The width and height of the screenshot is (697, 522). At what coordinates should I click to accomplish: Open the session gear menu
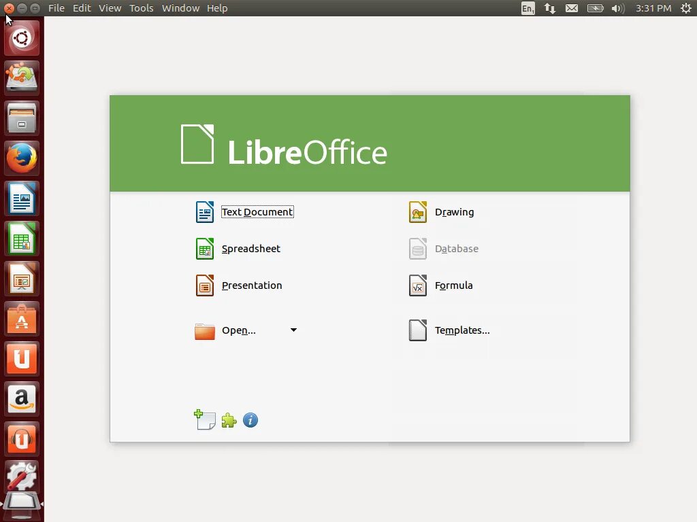click(686, 8)
